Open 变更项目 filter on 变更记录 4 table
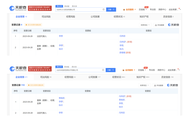 [145, 25]
